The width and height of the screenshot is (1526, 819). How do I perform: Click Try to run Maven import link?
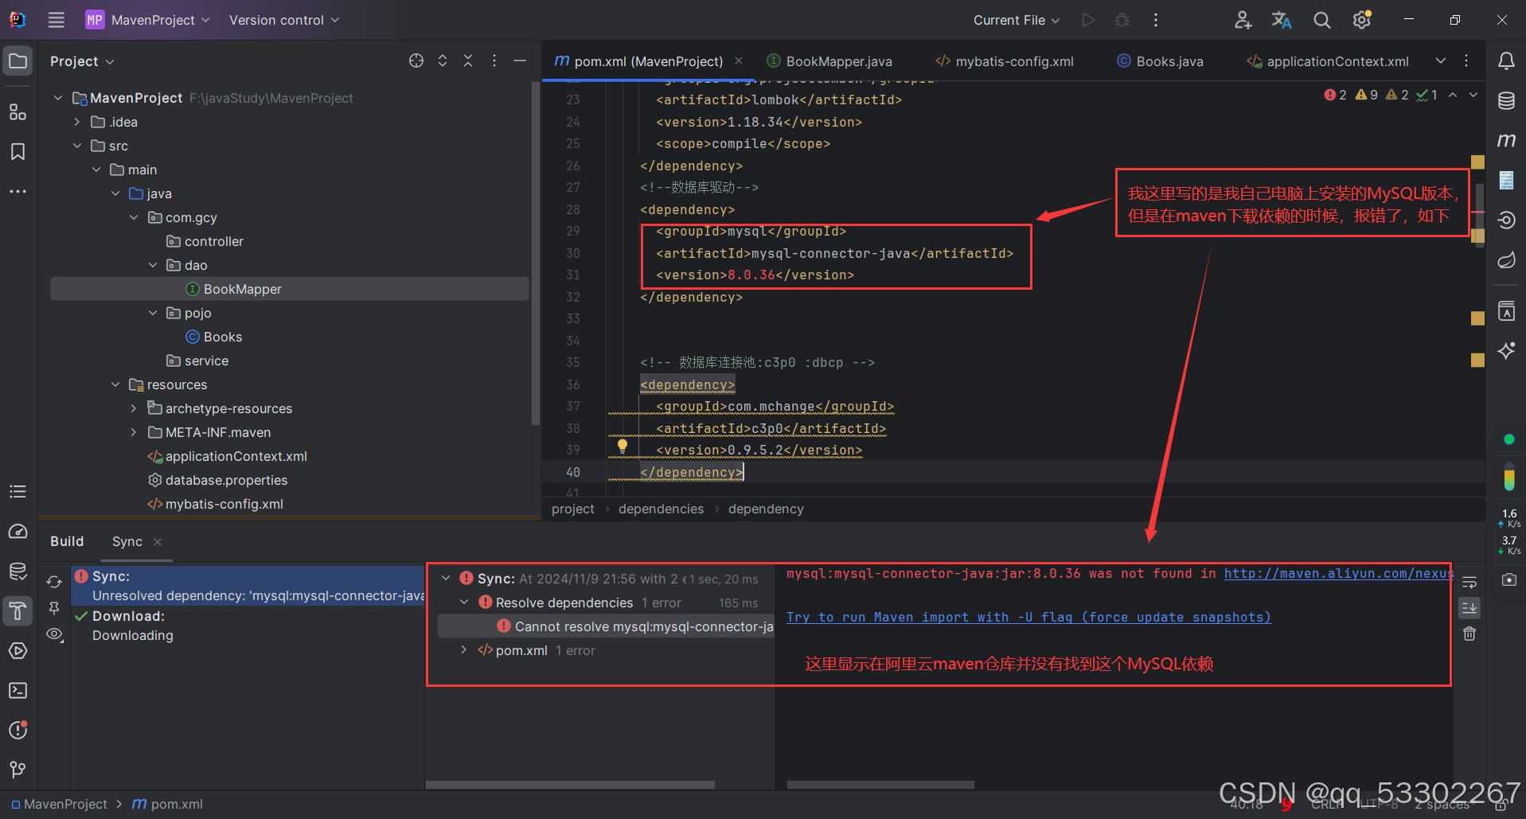[x=1028, y=618]
